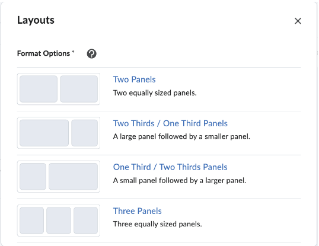The width and height of the screenshot is (319, 246).
Task: Click right panel in Two Panels preview
Action: pyautogui.click(x=79, y=89)
